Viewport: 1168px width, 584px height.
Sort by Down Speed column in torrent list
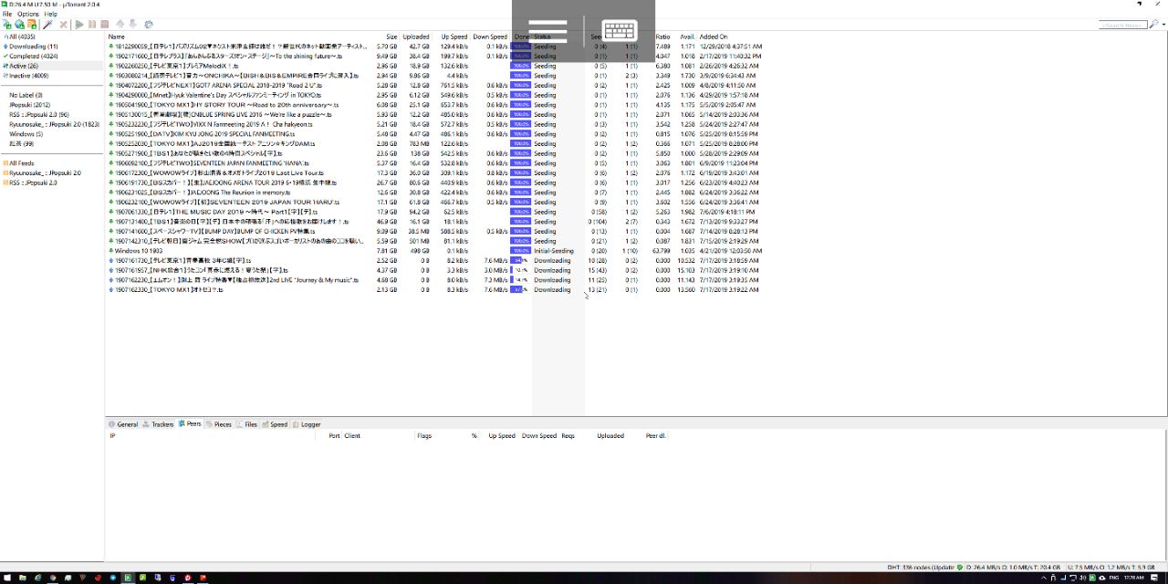pyautogui.click(x=490, y=37)
